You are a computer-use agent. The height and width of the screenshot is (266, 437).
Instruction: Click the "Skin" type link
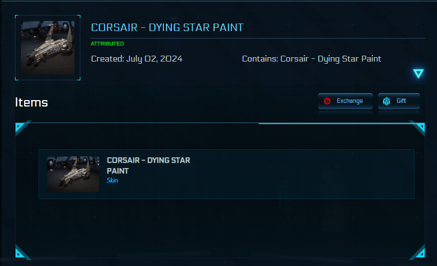112,181
